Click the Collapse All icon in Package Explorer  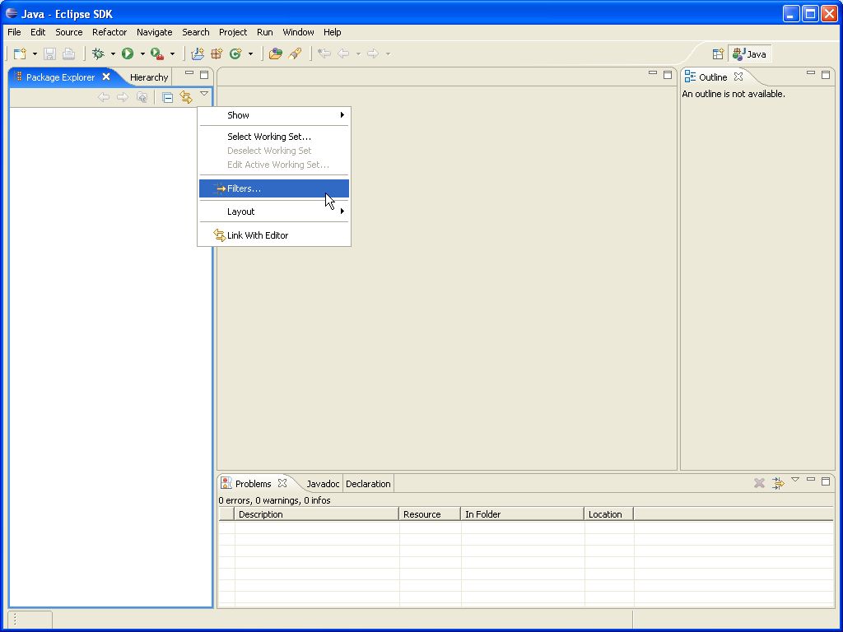pos(167,97)
